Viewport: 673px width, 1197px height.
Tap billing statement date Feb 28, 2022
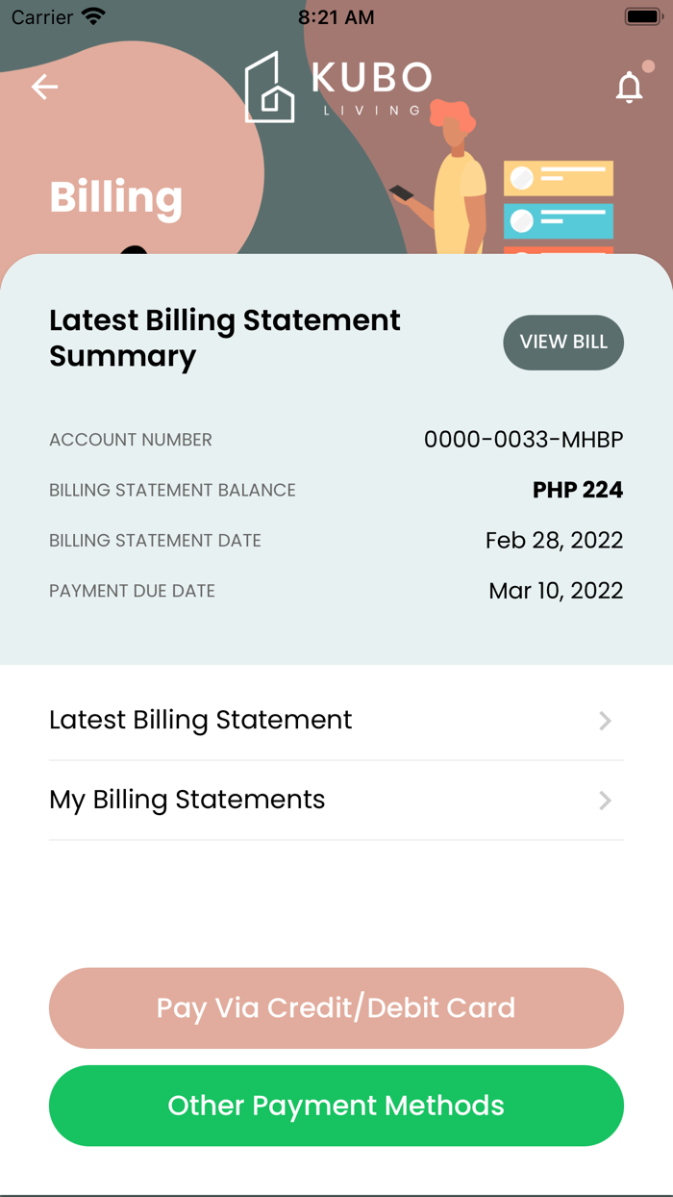554,540
